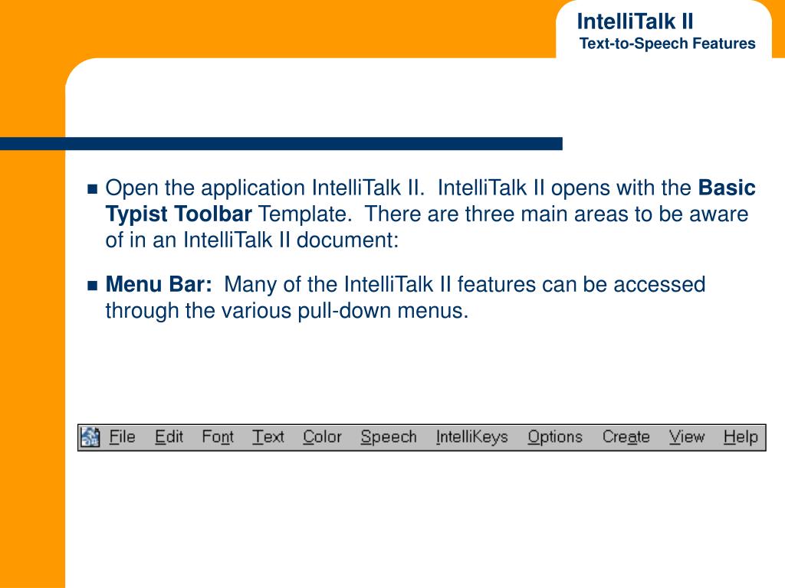This screenshot has height=588, width=785.
Task: Open the Options menu
Action: pyautogui.click(x=555, y=437)
